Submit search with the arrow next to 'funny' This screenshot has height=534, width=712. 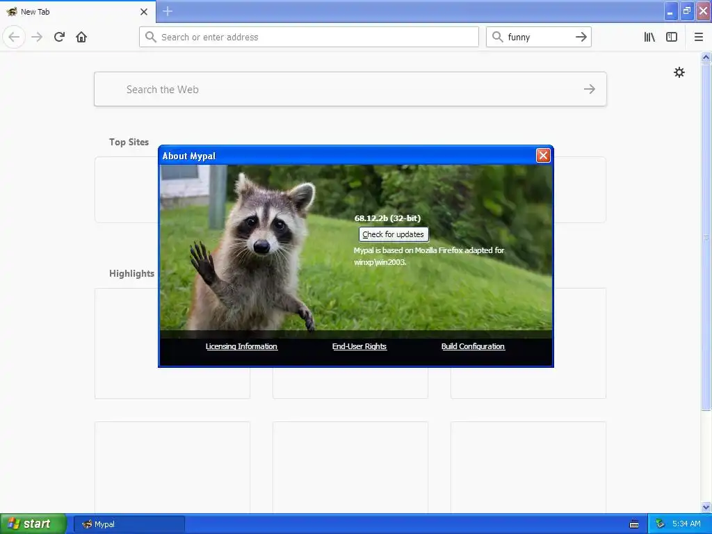(x=581, y=37)
